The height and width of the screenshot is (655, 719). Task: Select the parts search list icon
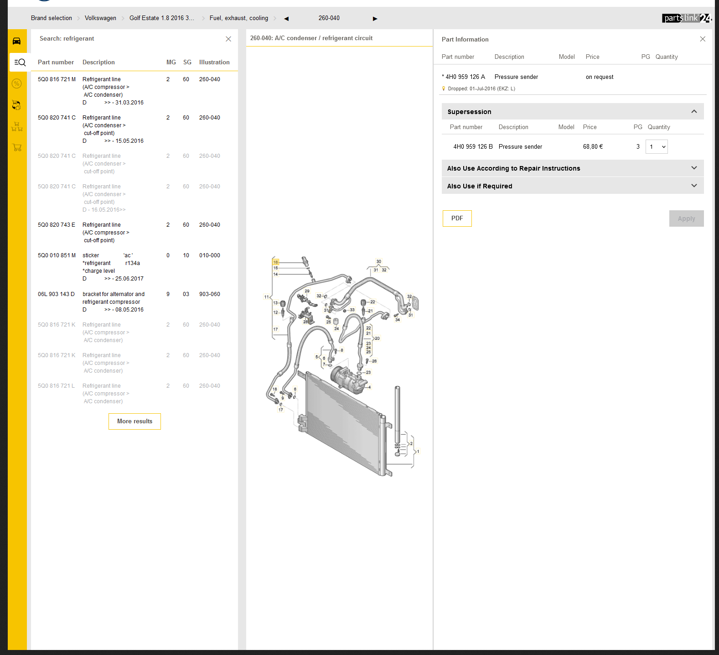(20, 62)
